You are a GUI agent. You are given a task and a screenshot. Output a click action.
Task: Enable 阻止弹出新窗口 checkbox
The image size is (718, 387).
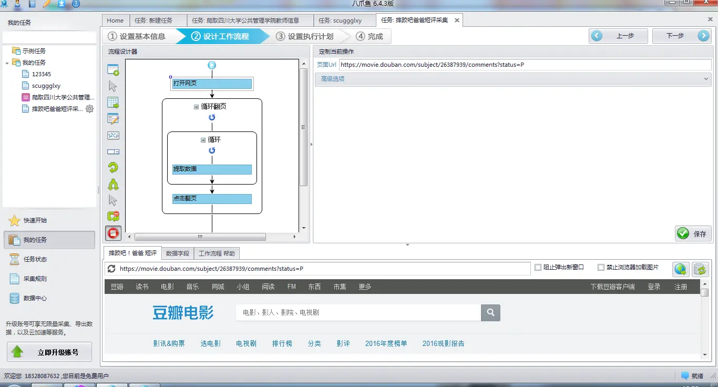tap(538, 267)
